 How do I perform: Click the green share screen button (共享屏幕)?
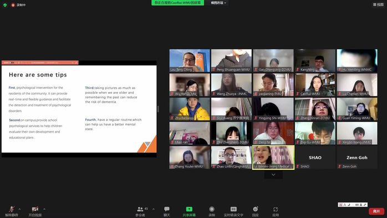pos(189,211)
